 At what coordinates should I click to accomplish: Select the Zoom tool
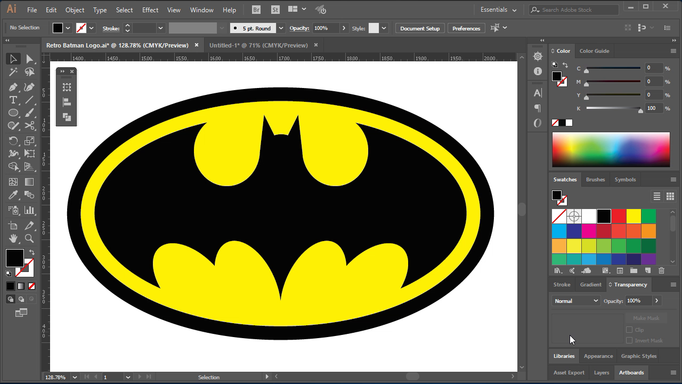(x=29, y=238)
